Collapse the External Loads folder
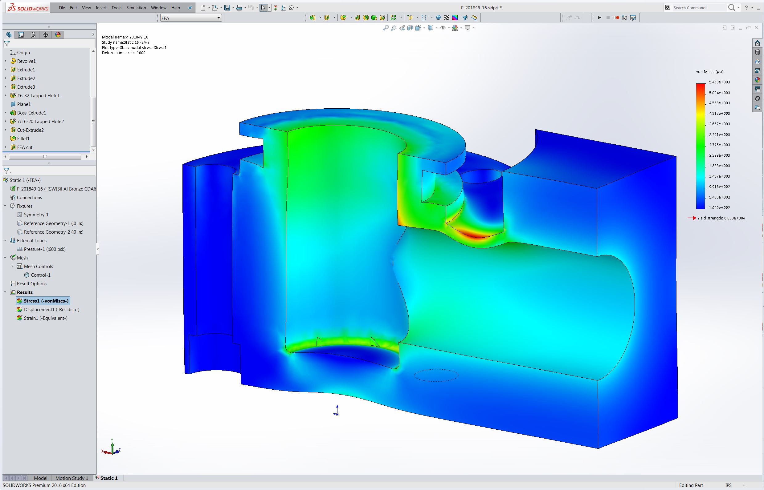764x490 pixels. point(5,241)
